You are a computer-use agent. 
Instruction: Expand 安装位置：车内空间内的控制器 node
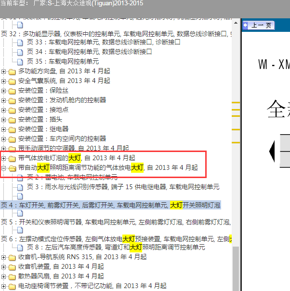coord(3,139)
